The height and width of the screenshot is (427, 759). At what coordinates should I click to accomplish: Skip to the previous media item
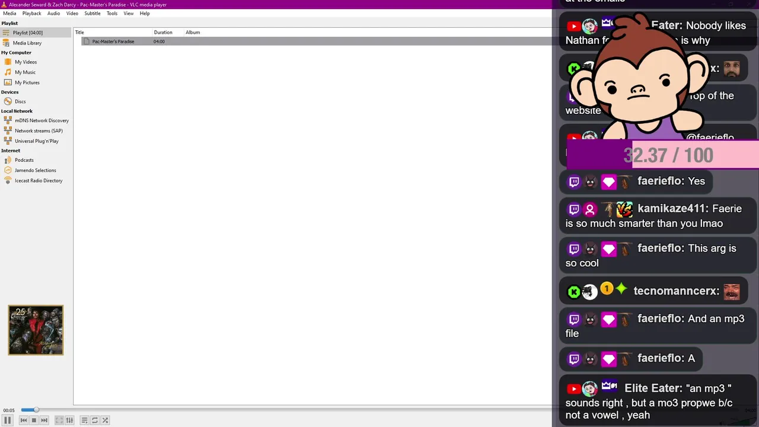coord(24,420)
